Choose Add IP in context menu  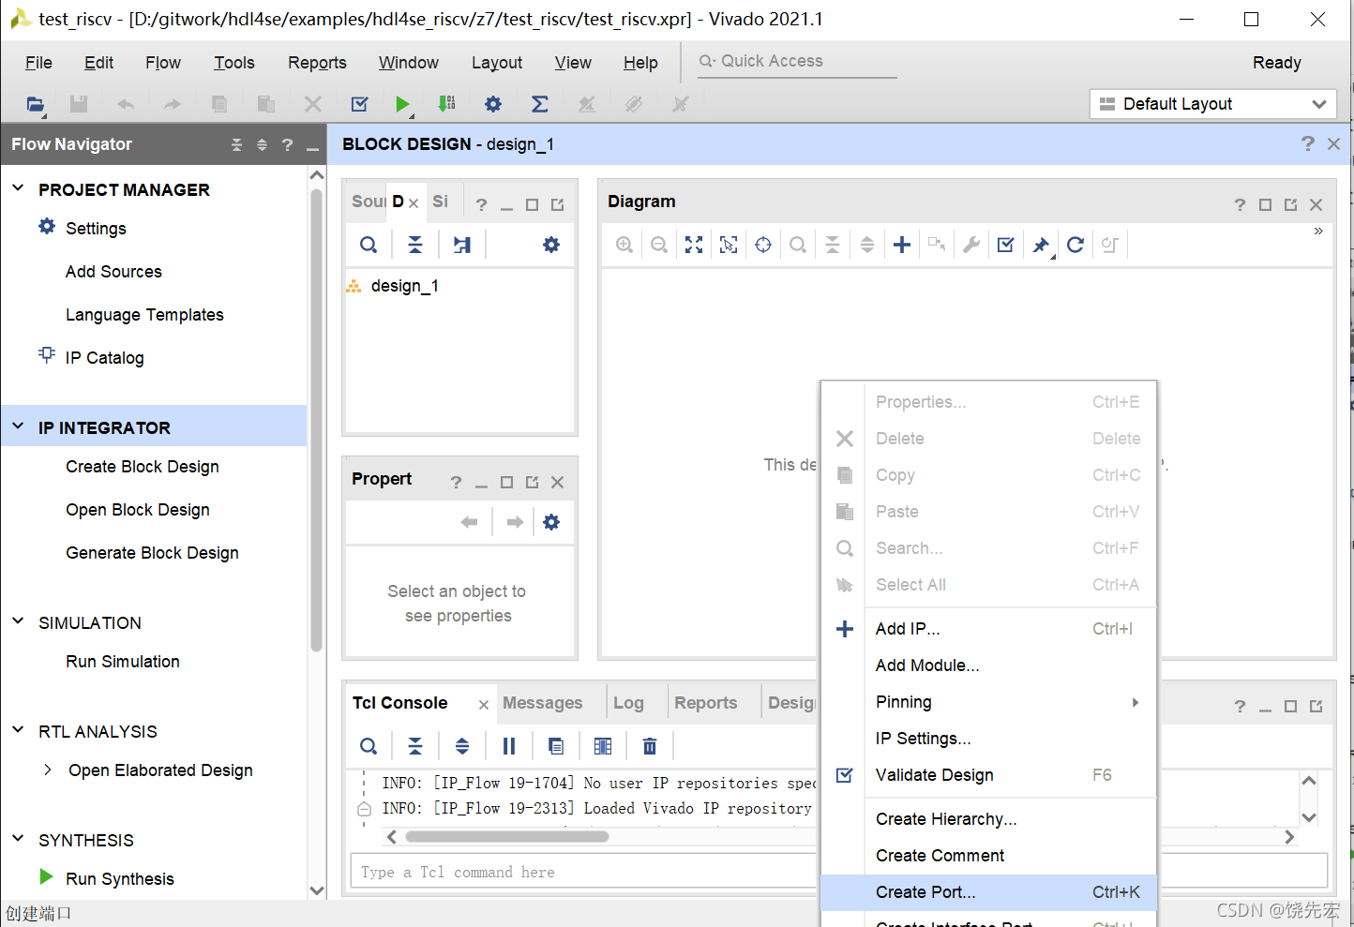pos(988,629)
